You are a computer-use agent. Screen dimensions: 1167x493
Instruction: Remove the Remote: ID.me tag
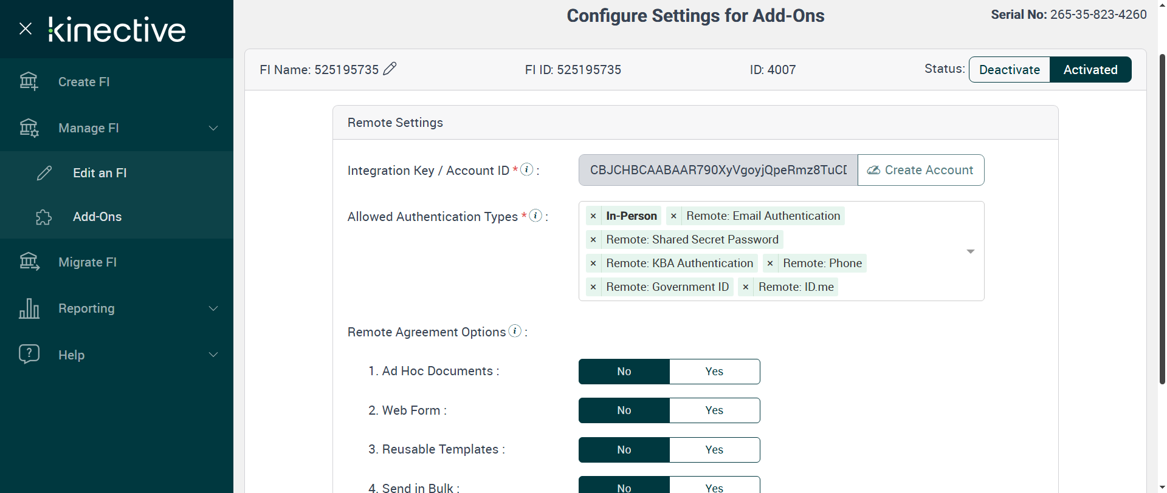coord(746,287)
